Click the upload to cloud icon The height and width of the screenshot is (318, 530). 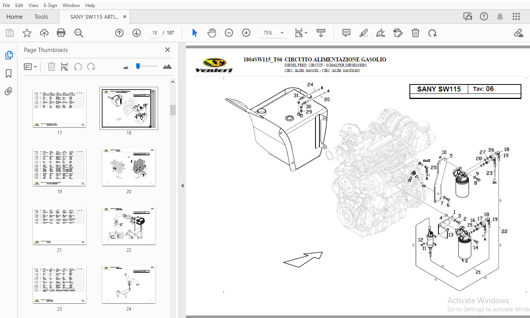(44, 33)
